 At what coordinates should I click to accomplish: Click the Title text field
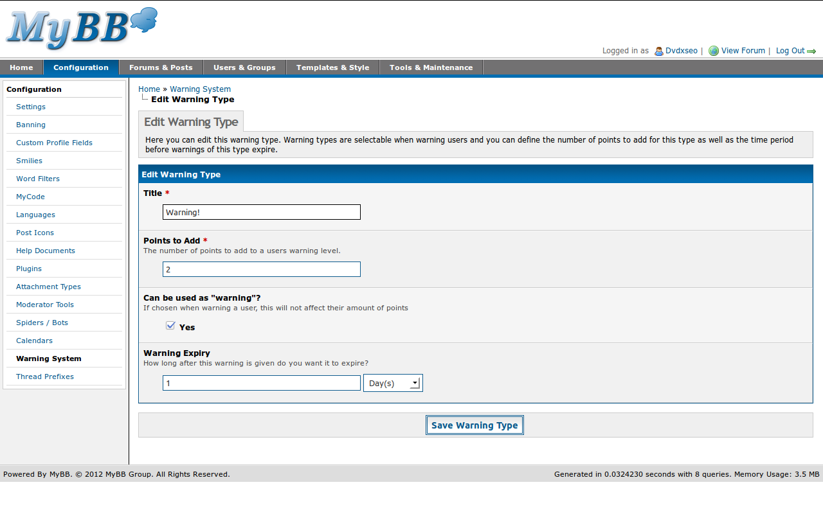click(x=261, y=212)
